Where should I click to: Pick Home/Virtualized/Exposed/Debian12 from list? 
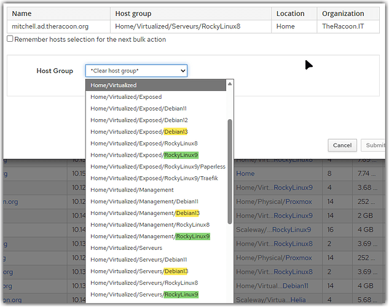coord(139,120)
